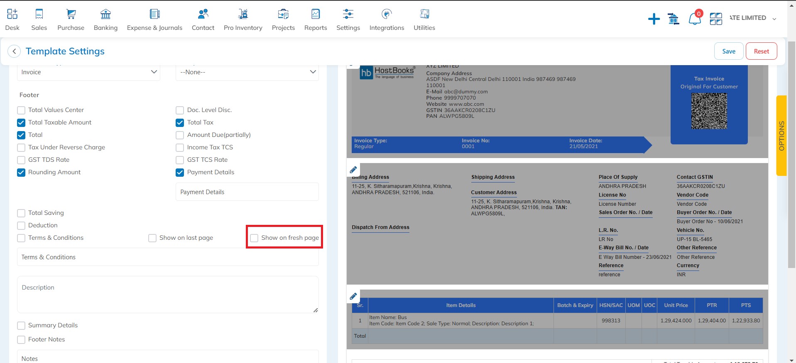The image size is (796, 363).
Task: Open company name account dropdown
Action: (x=752, y=18)
